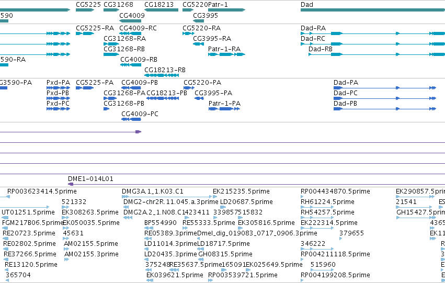Select transcript label CG5225-RA
The width and height of the screenshot is (445, 283).
coord(95,28)
